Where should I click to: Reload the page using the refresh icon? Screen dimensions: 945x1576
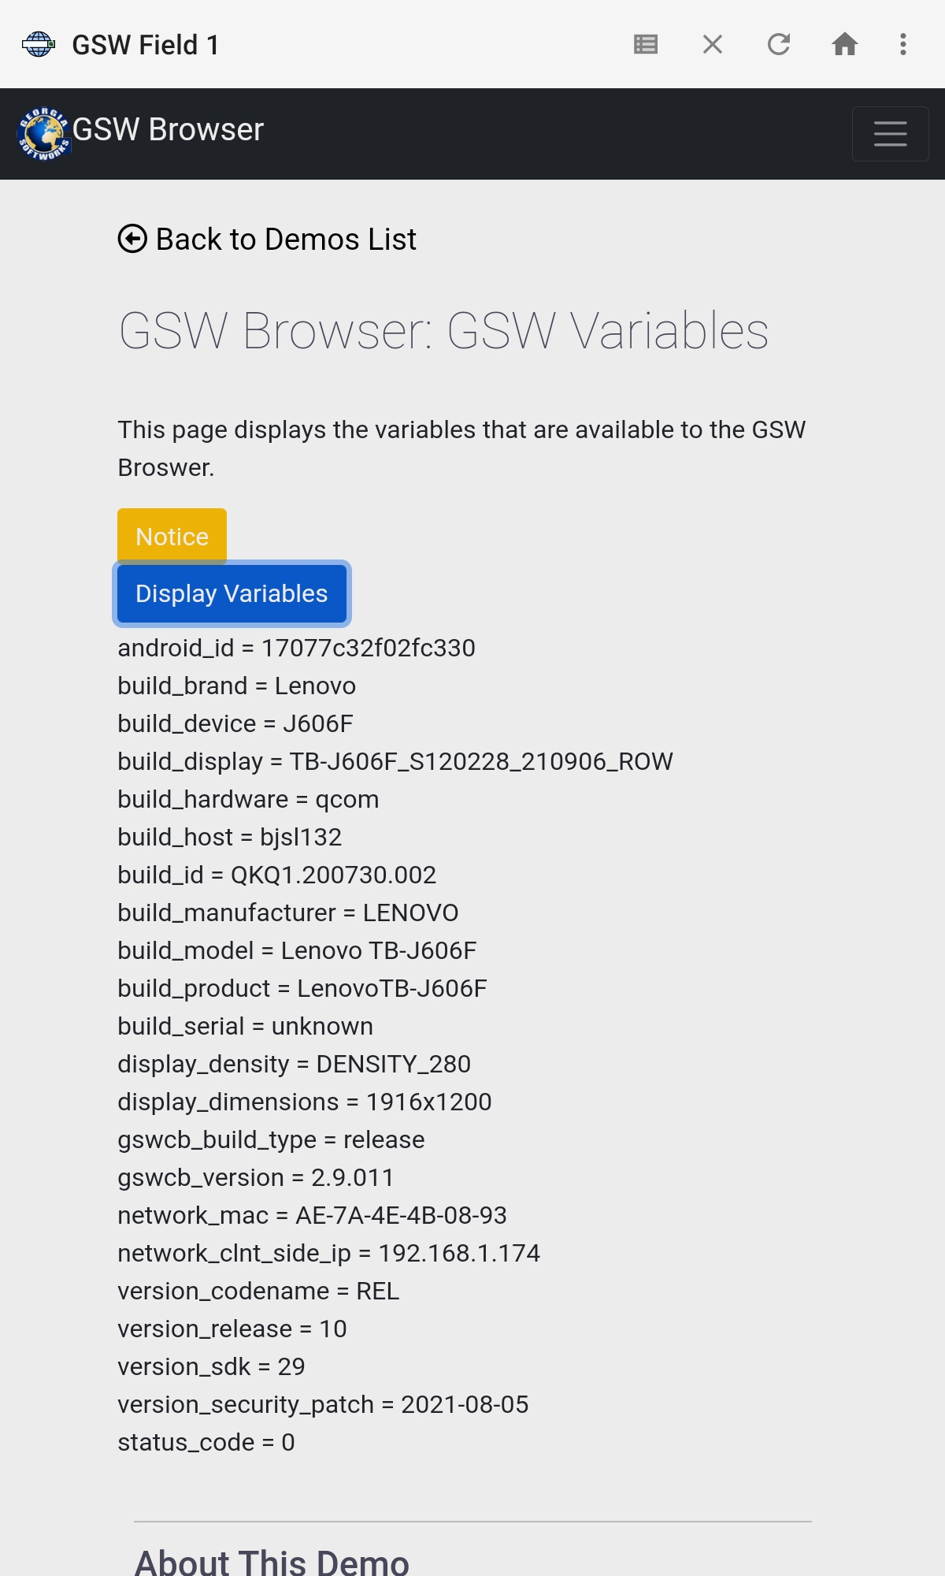click(x=779, y=44)
